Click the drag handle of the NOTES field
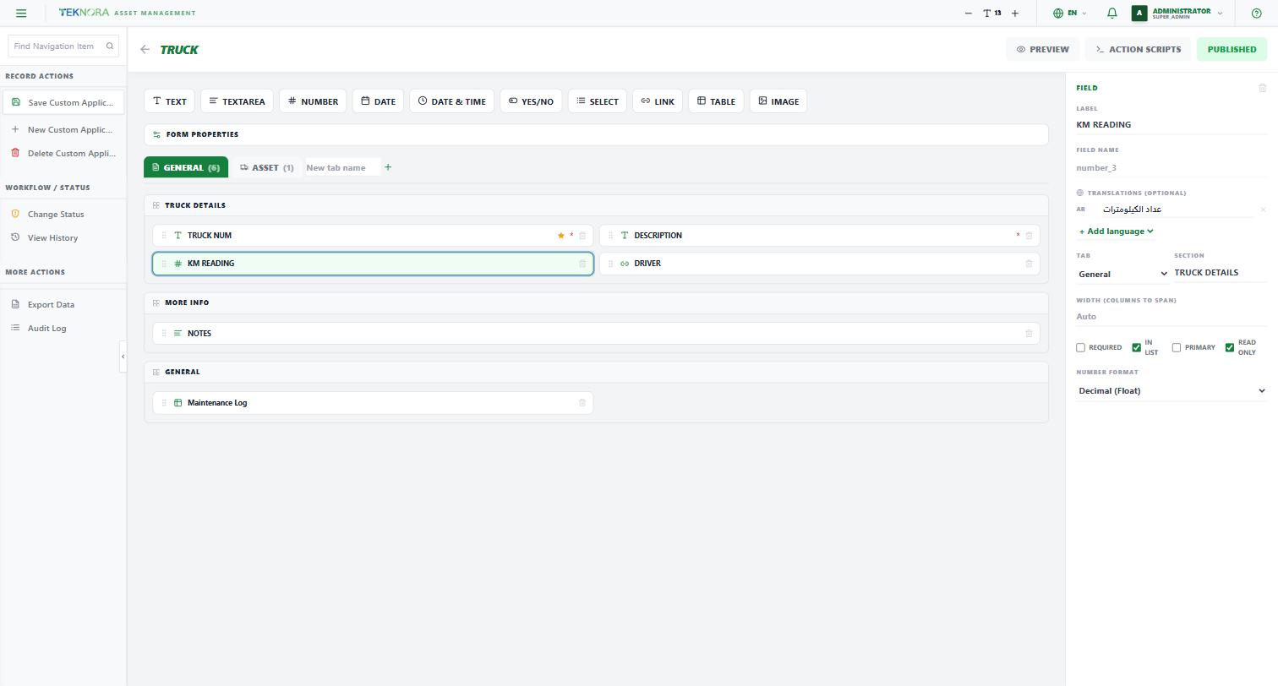This screenshot has height=686, width=1278. point(164,333)
